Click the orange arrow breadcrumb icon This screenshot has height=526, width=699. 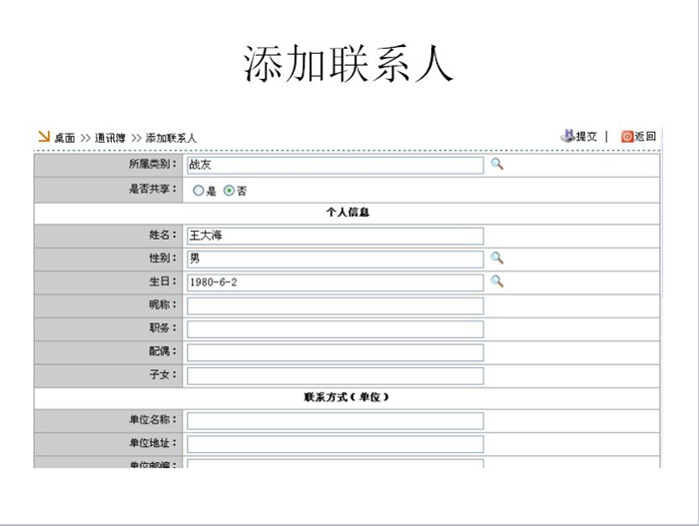(44, 137)
